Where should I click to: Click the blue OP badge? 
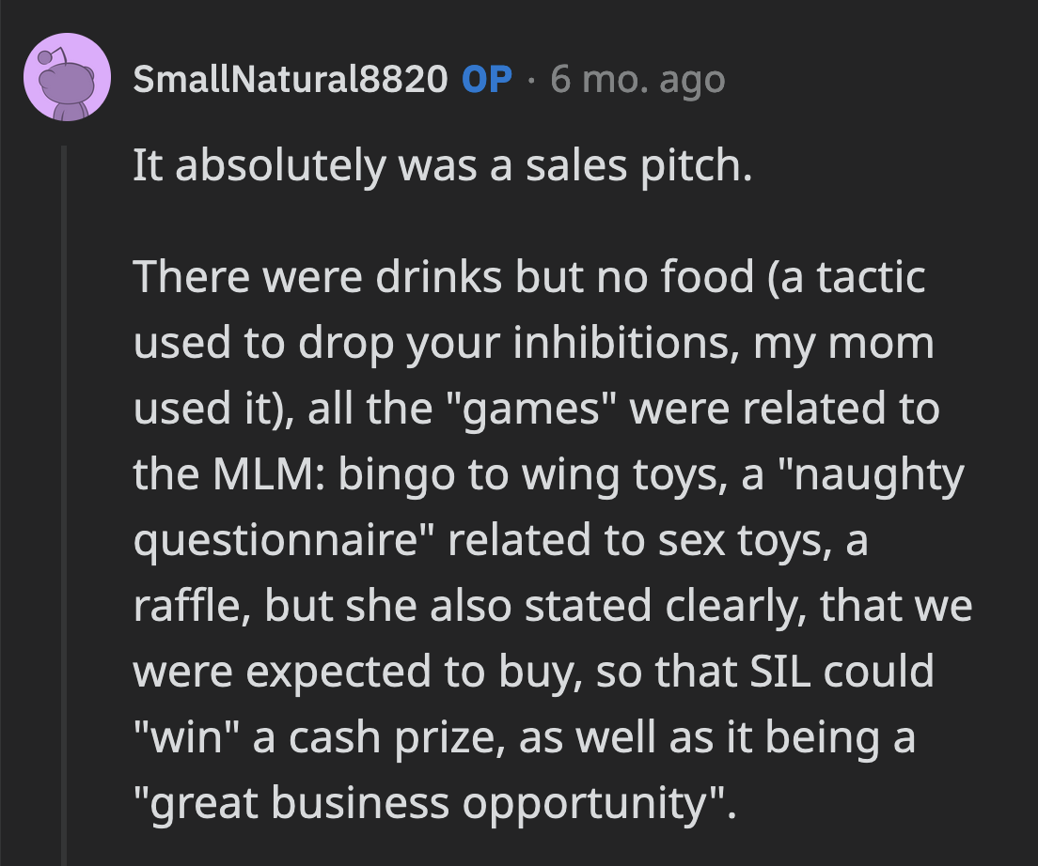(486, 80)
